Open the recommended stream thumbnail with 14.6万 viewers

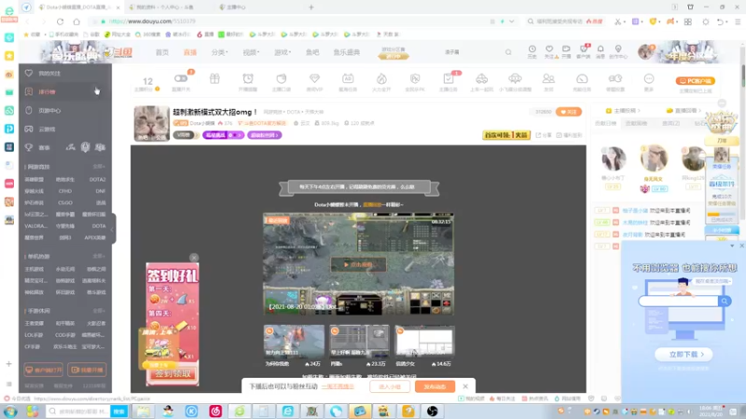pos(424,342)
